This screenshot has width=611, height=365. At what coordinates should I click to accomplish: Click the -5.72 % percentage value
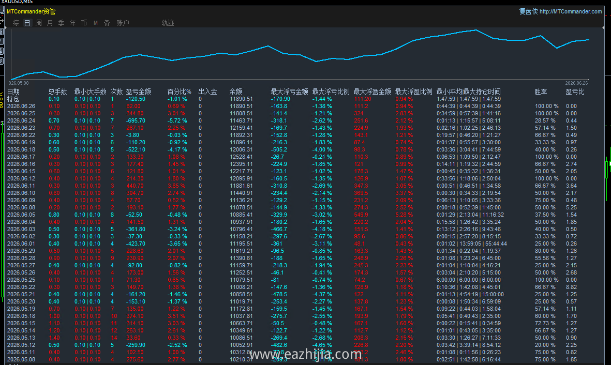click(x=177, y=121)
